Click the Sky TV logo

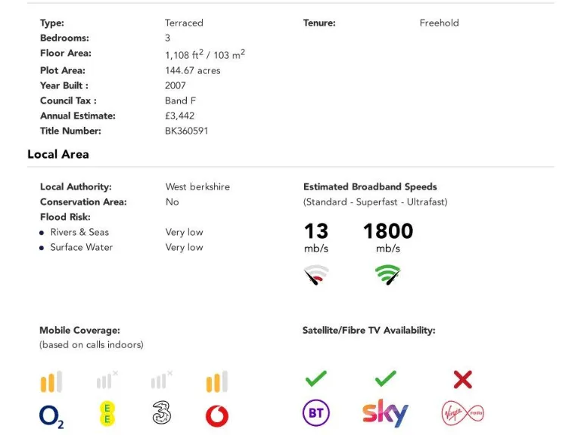pyautogui.click(x=385, y=412)
